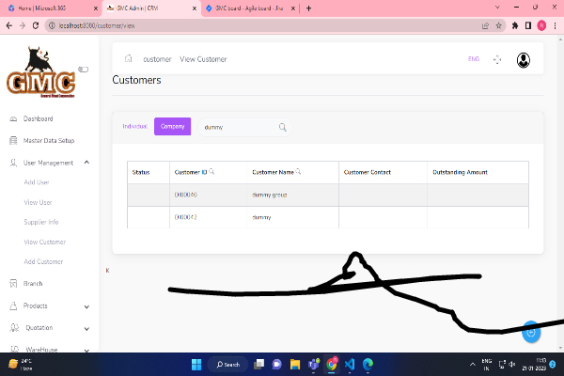Open the Add Customer link in the sidebar

tap(43, 261)
